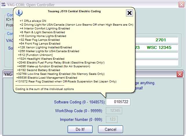This screenshot has width=186, height=136.
Task: Click '+131072 Rear Fog Disabled' line
Action: point(66,82)
